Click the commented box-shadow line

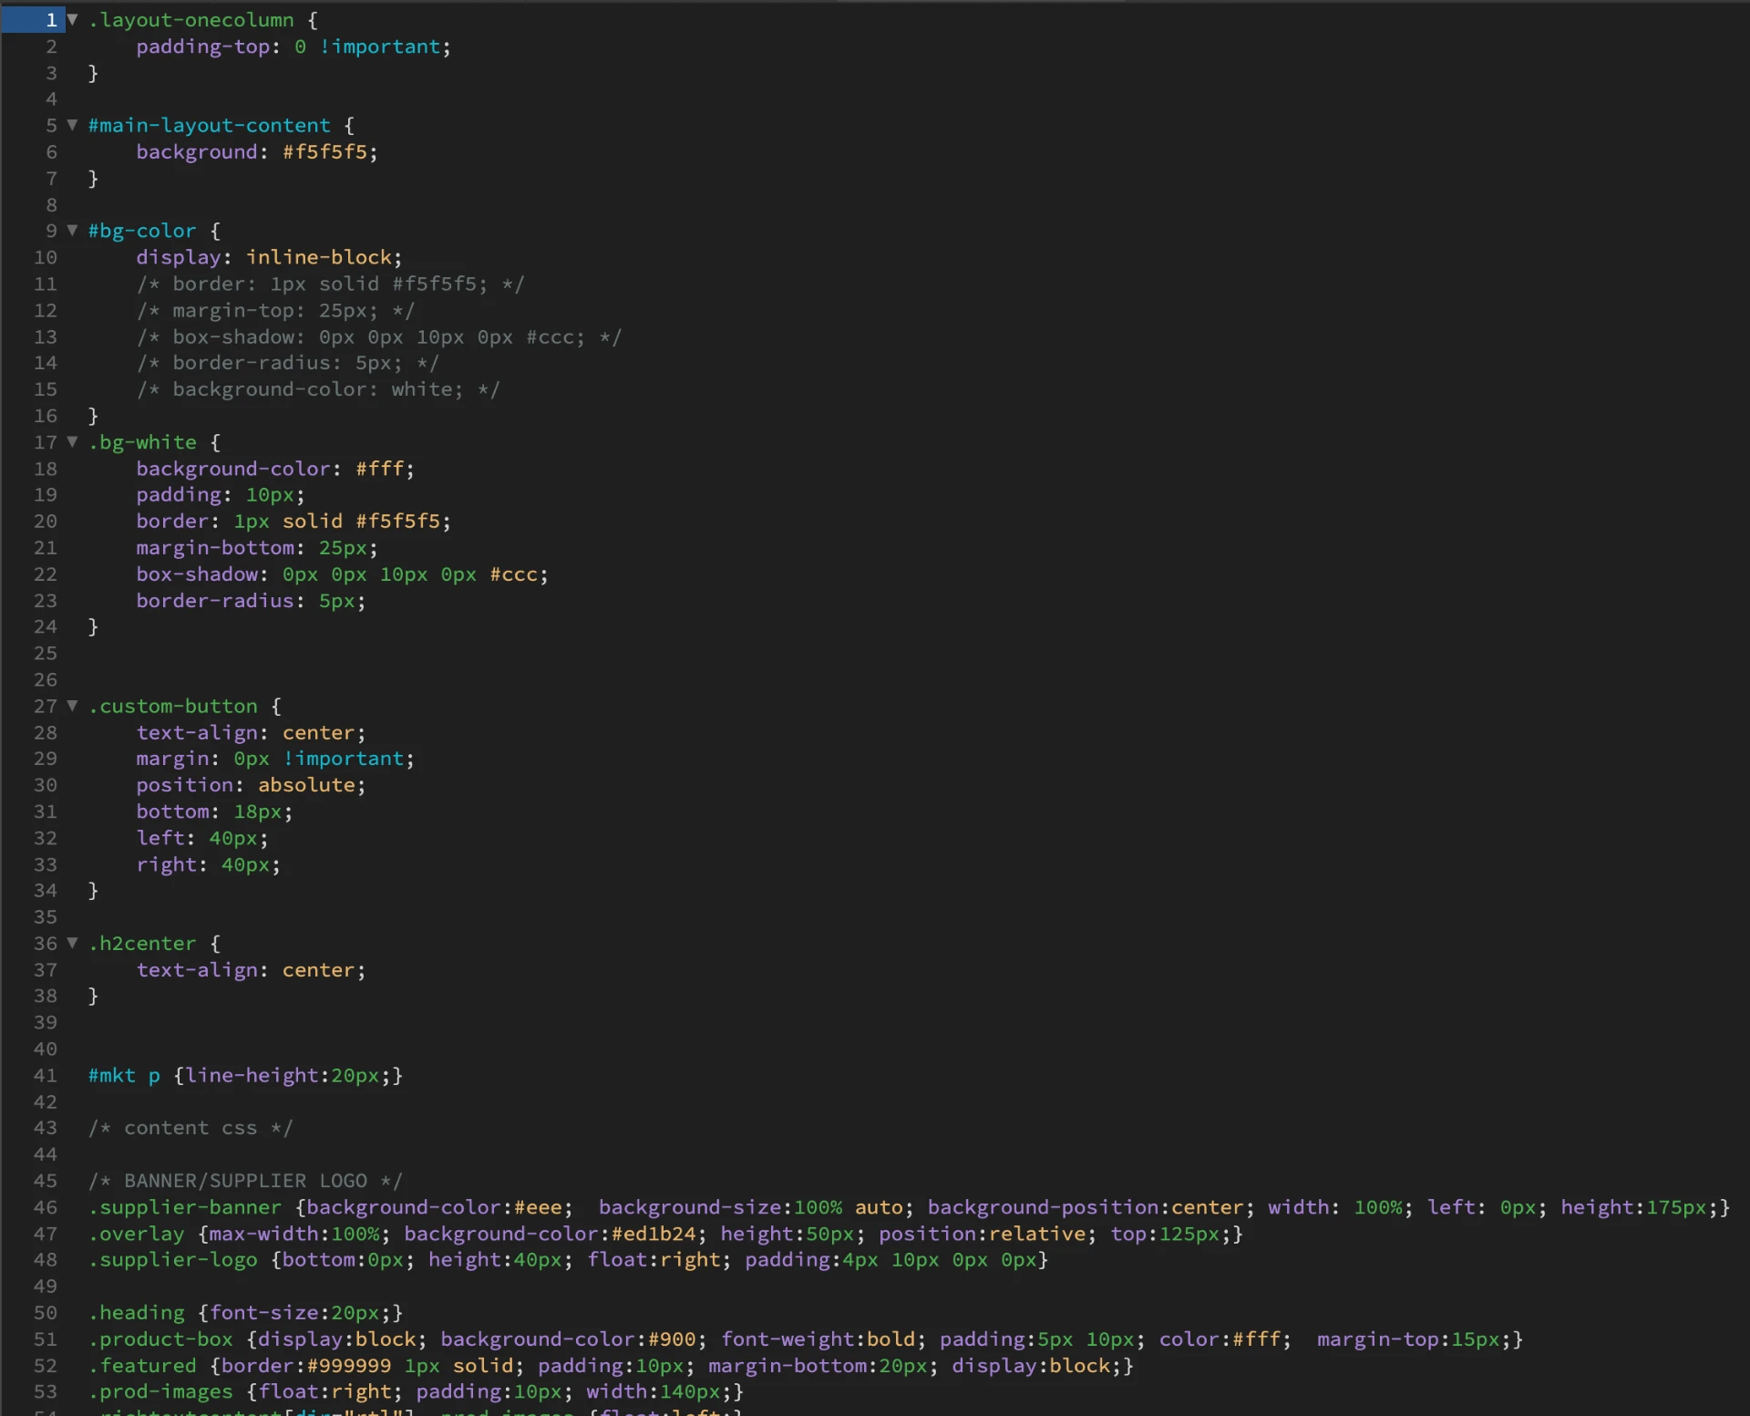[x=379, y=336]
